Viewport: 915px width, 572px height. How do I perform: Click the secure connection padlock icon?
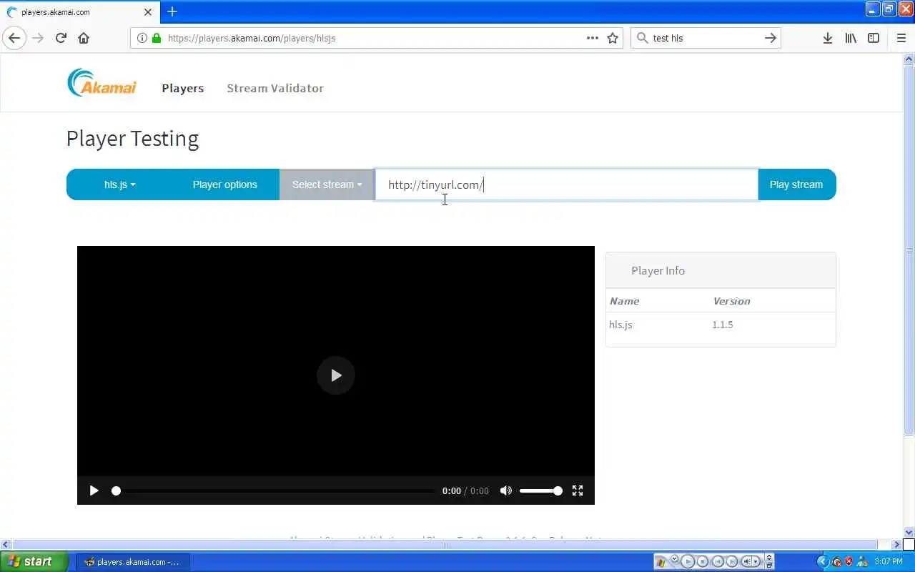coord(156,38)
